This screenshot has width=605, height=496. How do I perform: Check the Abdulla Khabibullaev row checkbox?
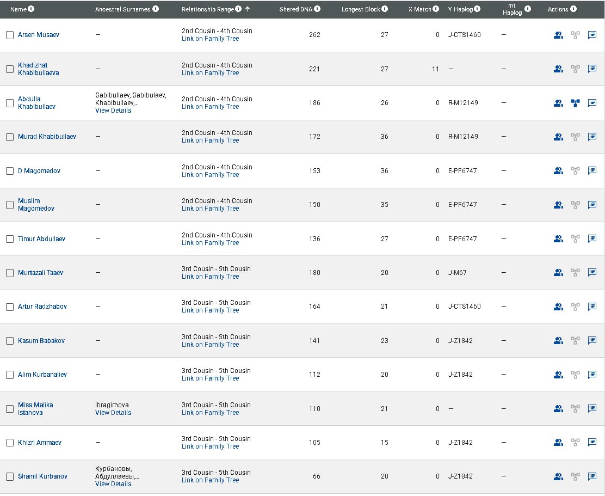[x=10, y=103]
